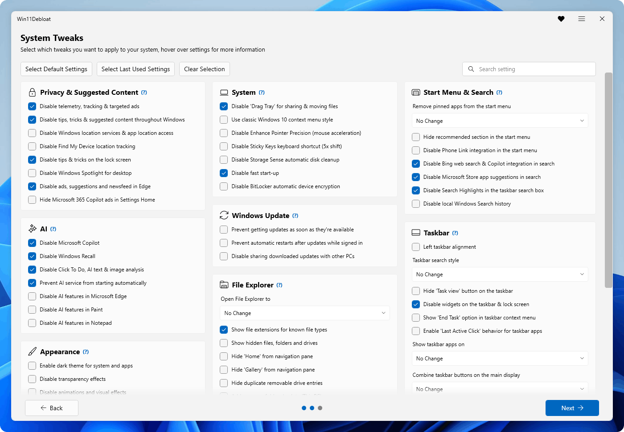Open the Open File Explorer to dropdown

click(x=304, y=313)
